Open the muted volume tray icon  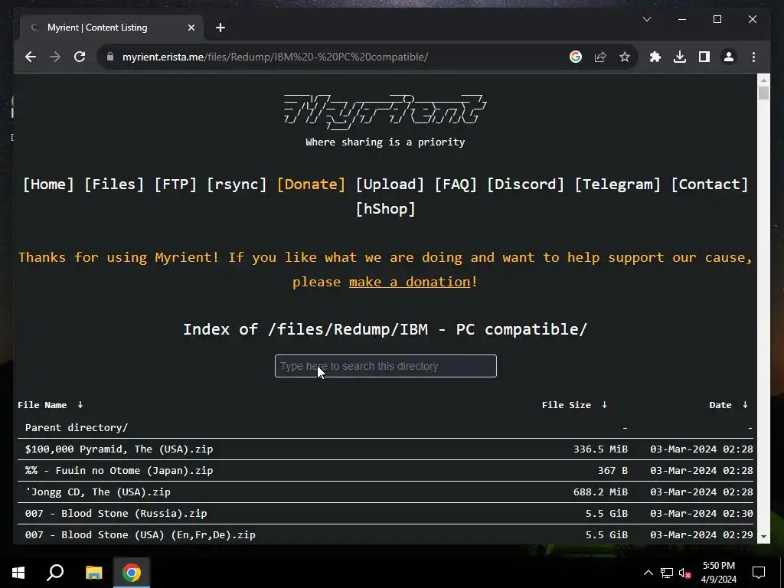pos(685,573)
